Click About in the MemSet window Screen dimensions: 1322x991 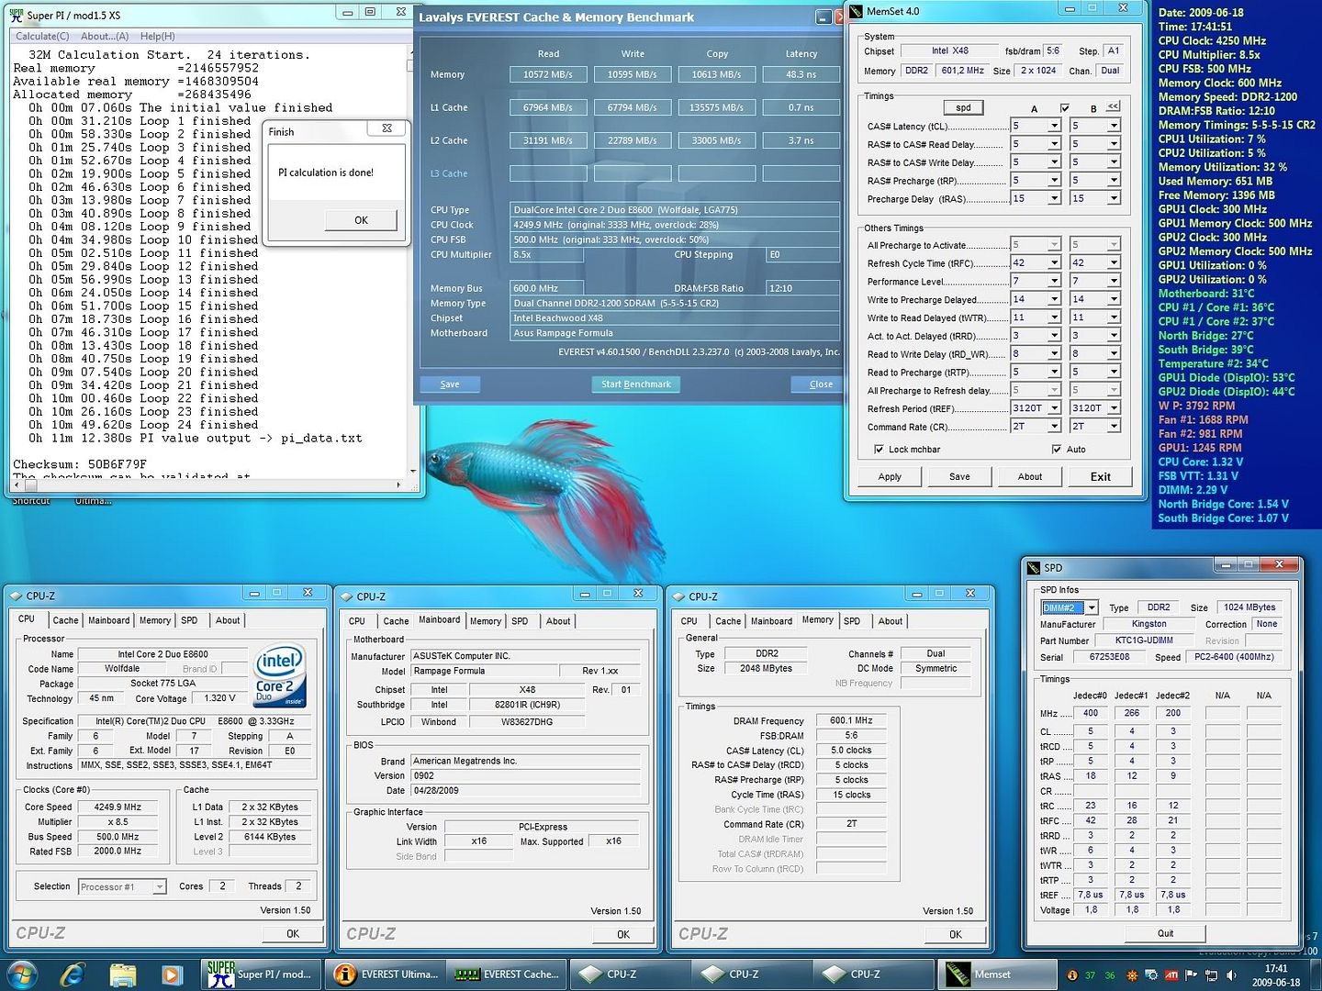pos(1030,477)
